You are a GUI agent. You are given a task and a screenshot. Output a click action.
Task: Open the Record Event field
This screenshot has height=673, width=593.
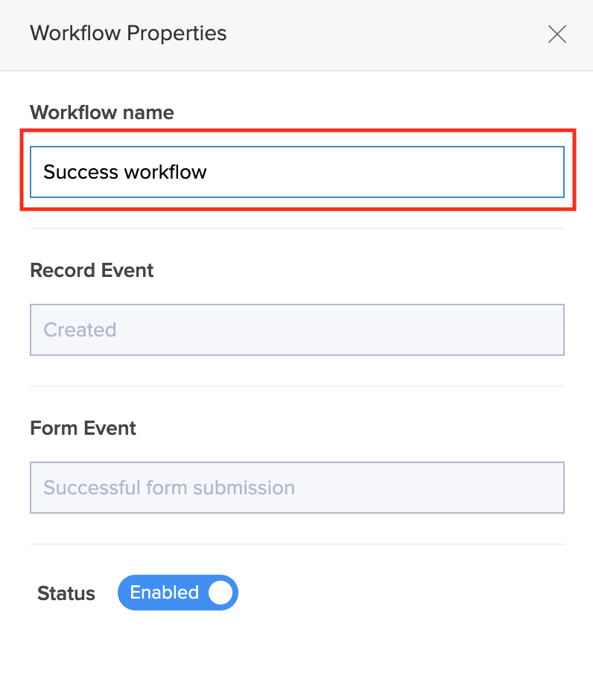(x=296, y=330)
